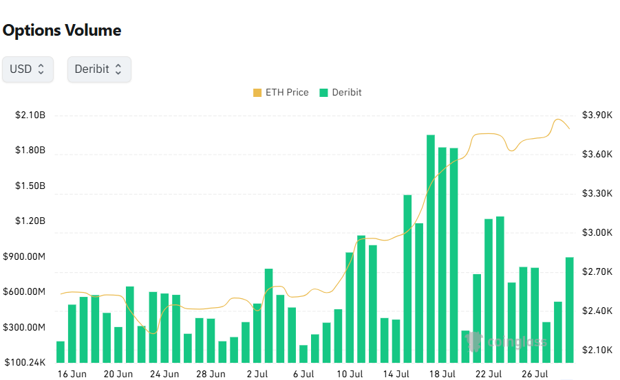620x380 pixels.
Task: Click the $1.20B left axis label
Action: pos(30,221)
